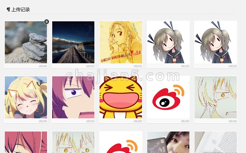Select the partially visible red-haired anime thumbnail
This screenshot has width=246, height=153.
(26, 142)
